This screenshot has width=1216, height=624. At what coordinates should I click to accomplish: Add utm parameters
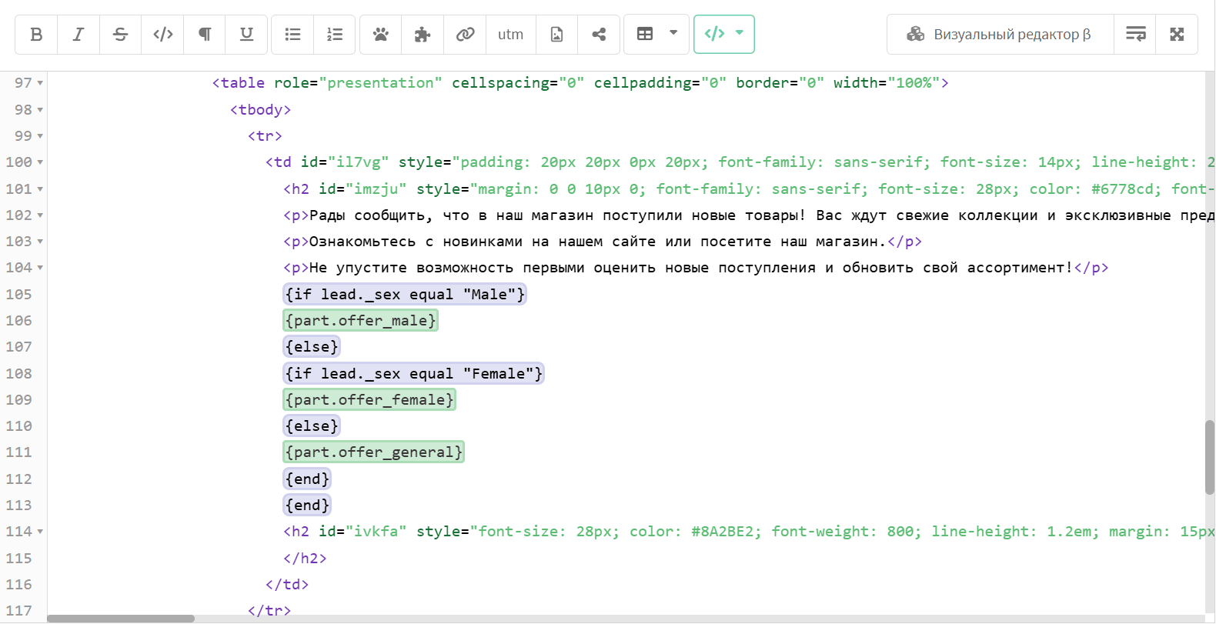point(510,35)
